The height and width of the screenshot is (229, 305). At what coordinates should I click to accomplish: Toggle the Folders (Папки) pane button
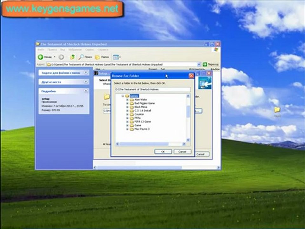point(102,57)
